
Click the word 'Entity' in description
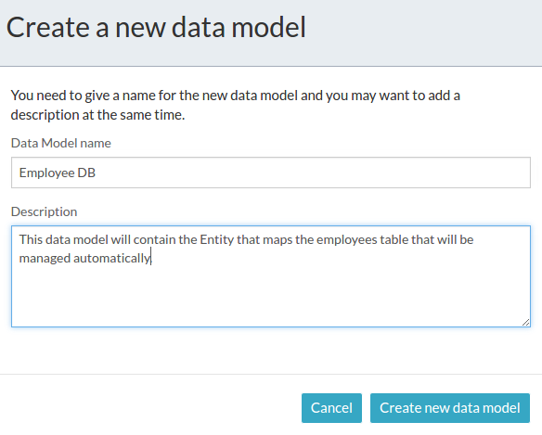click(217, 239)
